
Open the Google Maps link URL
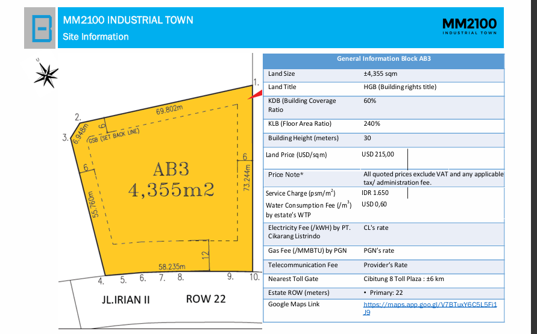point(430,308)
